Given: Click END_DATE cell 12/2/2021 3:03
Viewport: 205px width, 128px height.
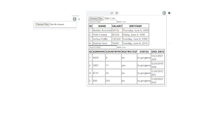Looking at the screenshot, I should 158,58.
